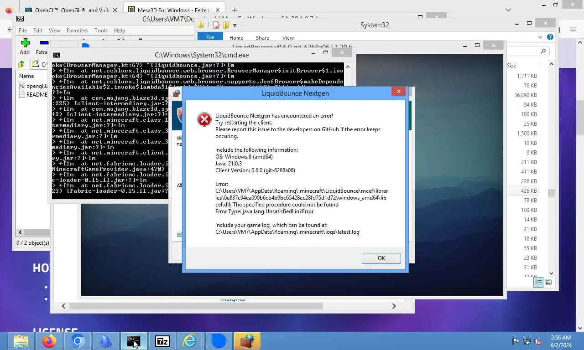Switch Explorer to Details view icon
Screen dimensions: 584x350
coord(539,283)
